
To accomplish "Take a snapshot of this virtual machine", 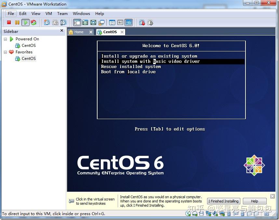I will 46,22.
